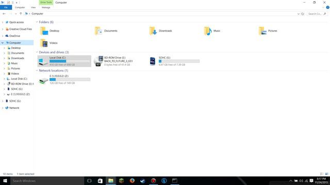
Task: Open the Windows Start button
Action: coord(5,180)
